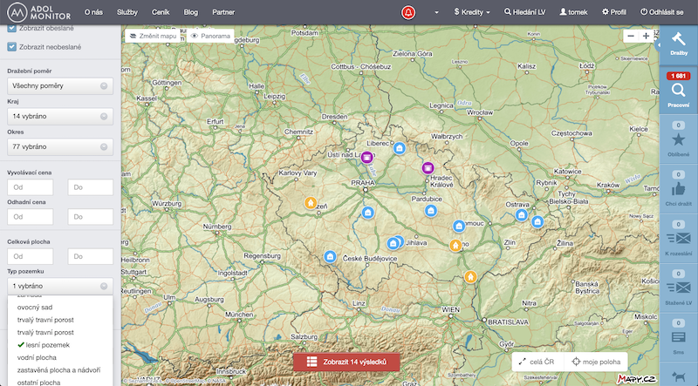Open the Oblíbené star list
The image size is (698, 386).
[679, 139]
